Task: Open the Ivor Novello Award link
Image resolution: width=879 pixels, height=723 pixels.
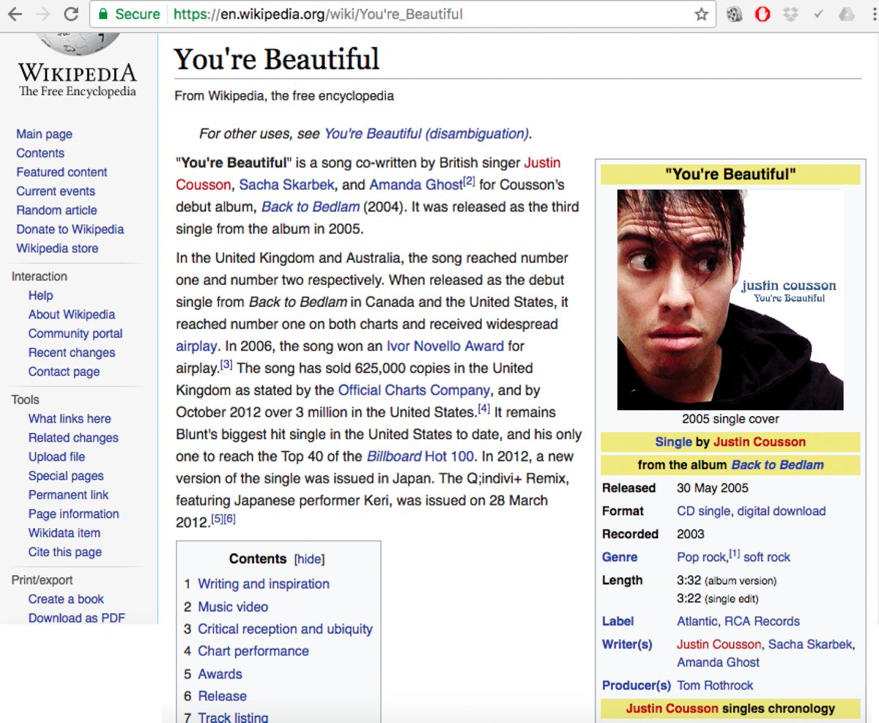Action: point(445,346)
